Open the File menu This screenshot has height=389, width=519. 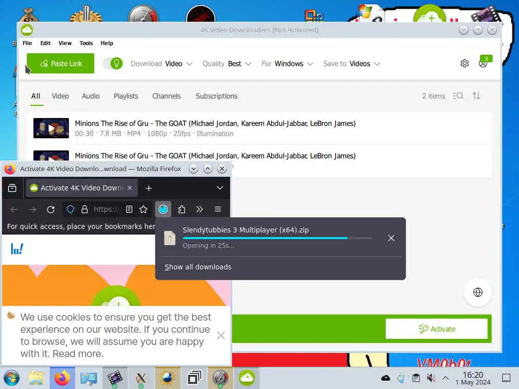point(27,43)
